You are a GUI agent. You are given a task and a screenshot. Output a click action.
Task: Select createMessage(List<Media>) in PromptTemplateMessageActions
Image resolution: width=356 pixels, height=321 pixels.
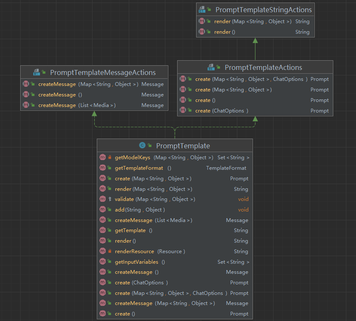(94, 105)
